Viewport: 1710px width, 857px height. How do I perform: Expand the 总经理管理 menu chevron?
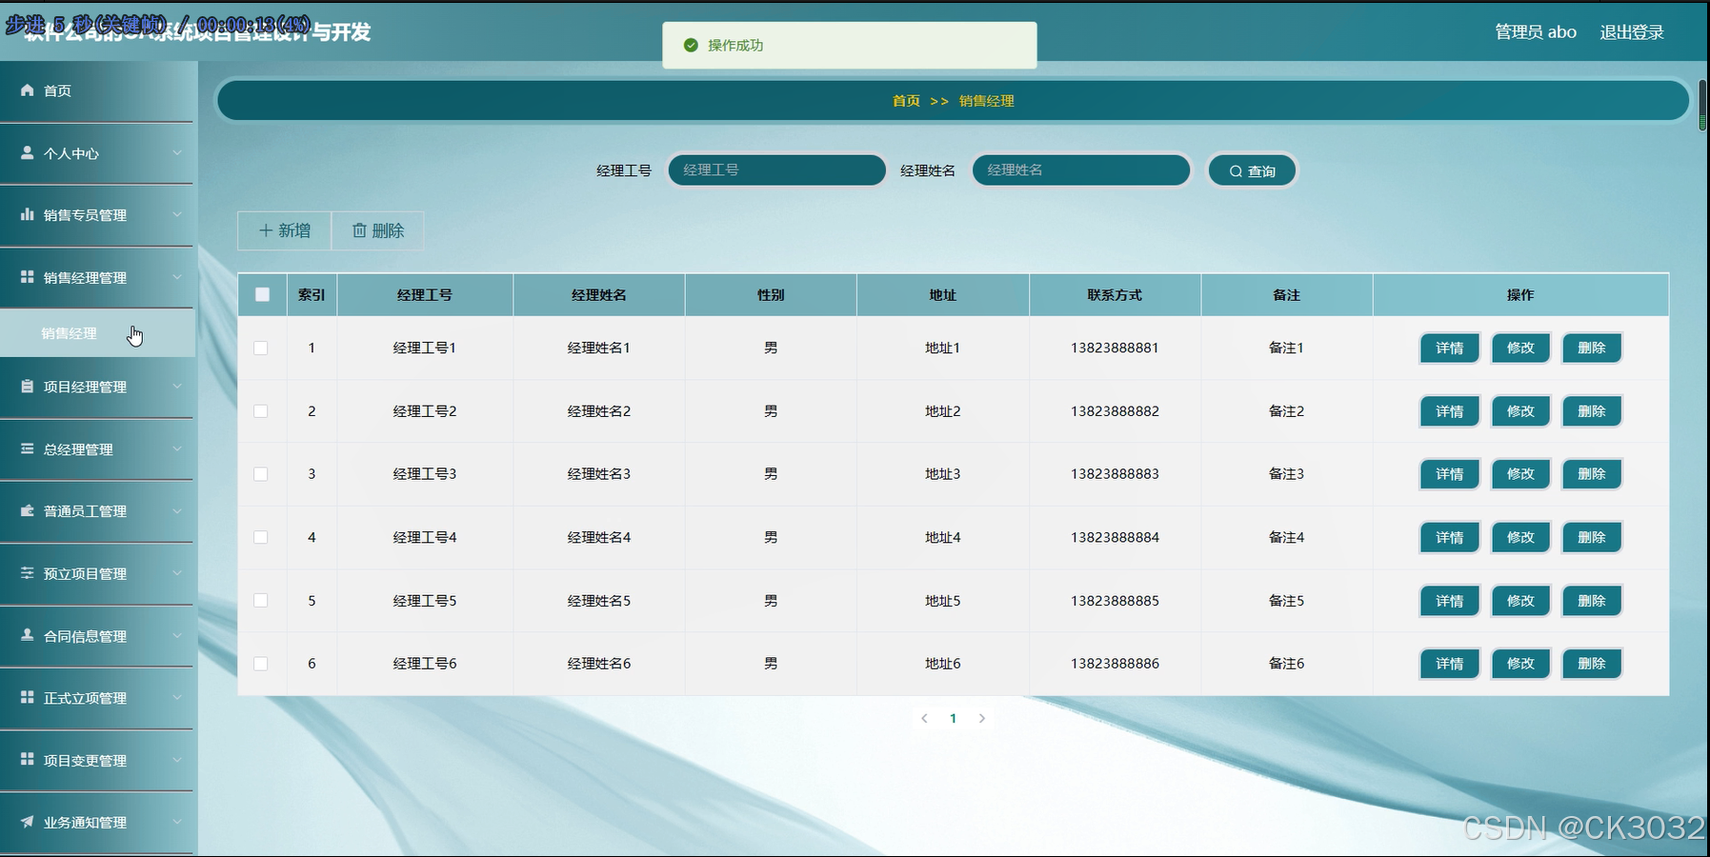pyautogui.click(x=176, y=449)
